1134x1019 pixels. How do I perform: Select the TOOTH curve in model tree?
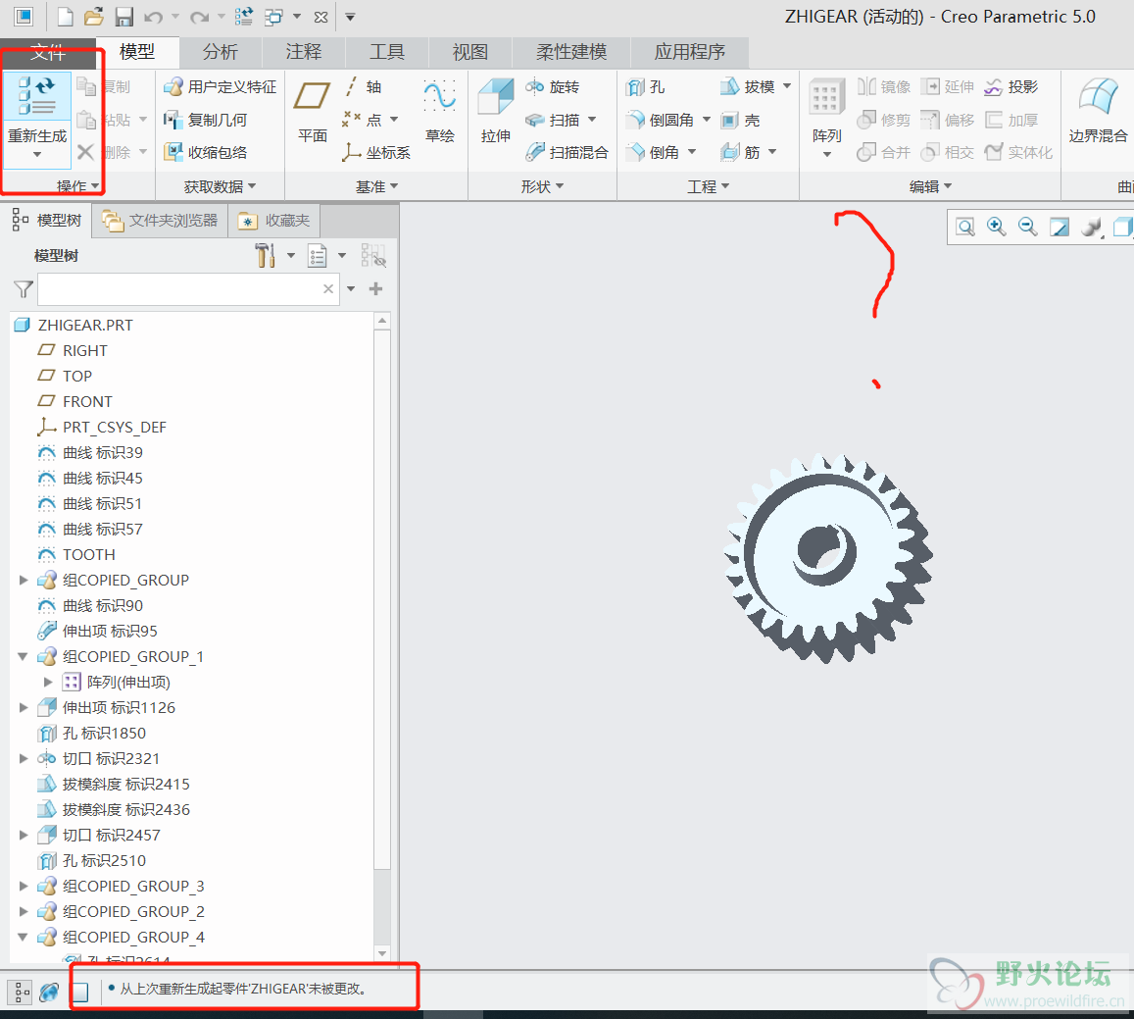point(89,555)
